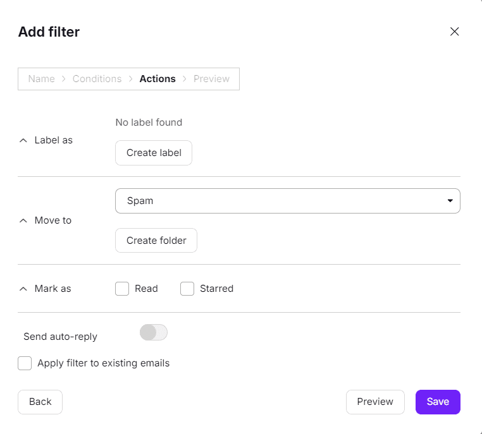The height and width of the screenshot is (434, 482).
Task: Collapse the Move to section chevron
Action: coord(23,220)
